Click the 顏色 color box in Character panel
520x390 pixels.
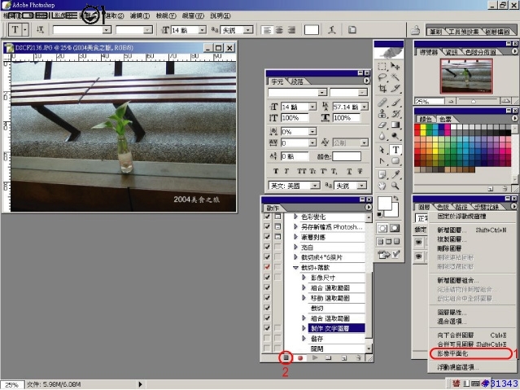pyautogui.click(x=347, y=156)
